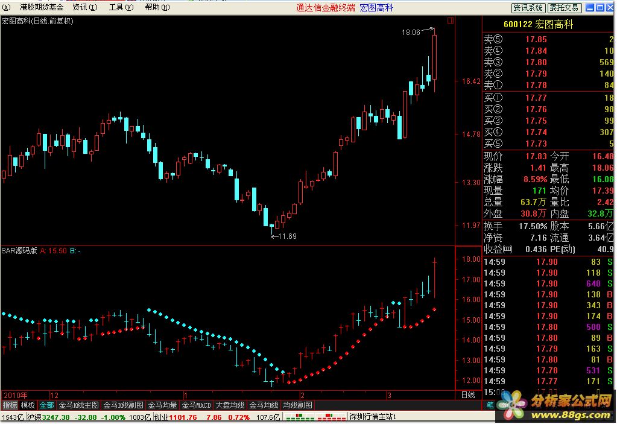Click the 笔 tab under tick list
The image size is (617, 424).
pyautogui.click(x=490, y=405)
